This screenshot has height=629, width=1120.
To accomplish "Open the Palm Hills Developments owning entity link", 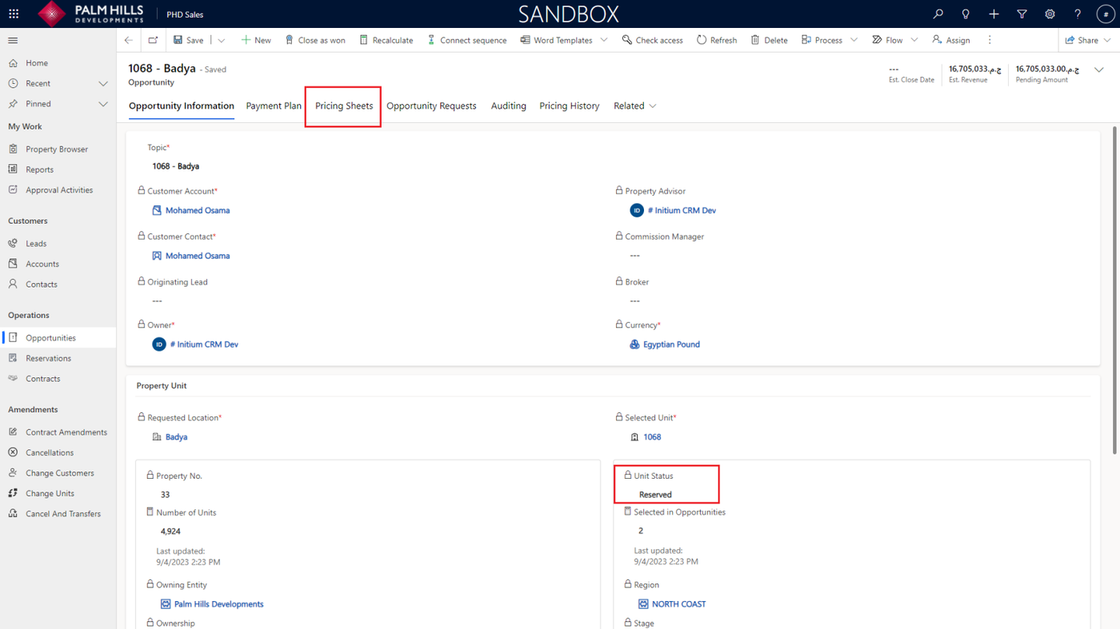I will coord(218,604).
